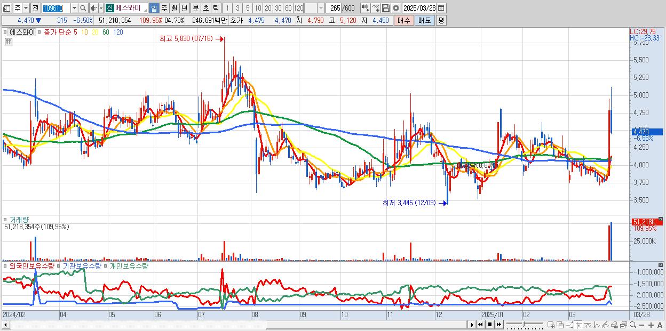Open the speaker sound alert icon
666x331 pixels.
point(93,8)
